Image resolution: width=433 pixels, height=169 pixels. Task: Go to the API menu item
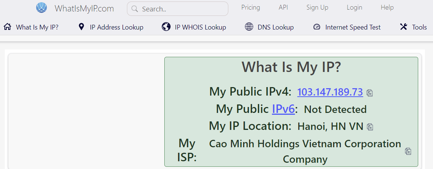click(x=283, y=7)
